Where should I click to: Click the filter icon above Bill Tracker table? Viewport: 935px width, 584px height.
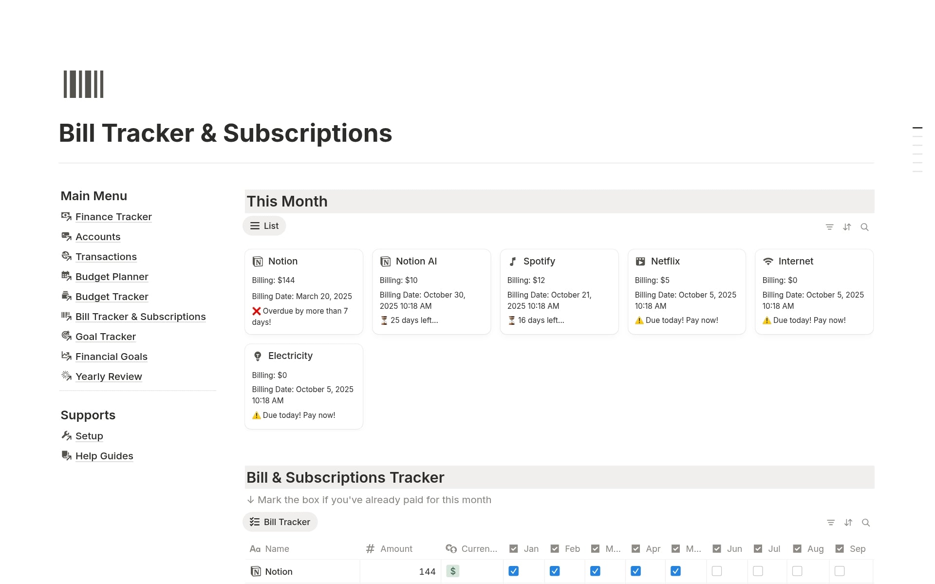tap(831, 523)
